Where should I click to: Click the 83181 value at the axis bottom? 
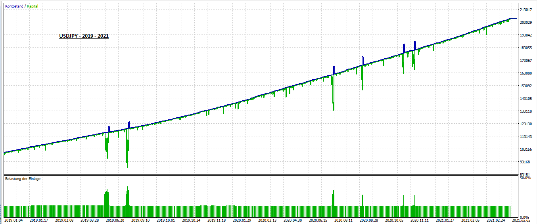pos(525,174)
